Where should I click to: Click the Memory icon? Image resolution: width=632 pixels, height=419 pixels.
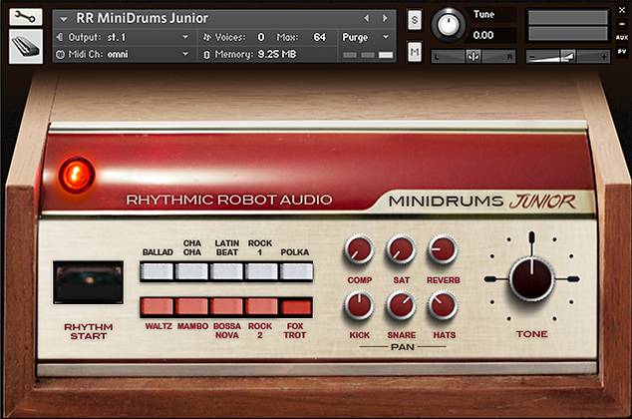click(x=206, y=55)
